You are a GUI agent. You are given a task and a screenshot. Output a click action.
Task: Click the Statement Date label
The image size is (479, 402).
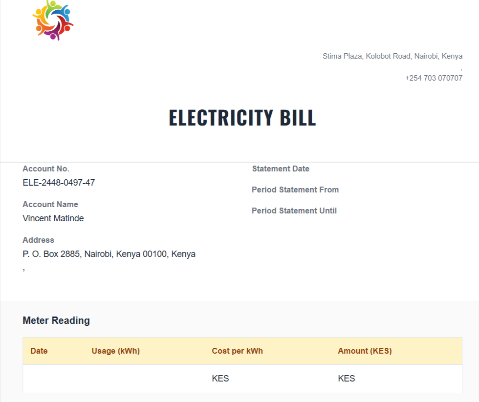pos(281,169)
